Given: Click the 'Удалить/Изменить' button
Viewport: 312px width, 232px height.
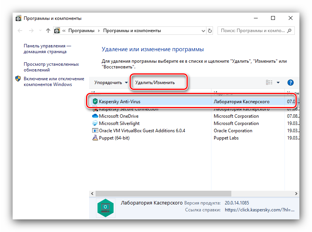Looking at the screenshot, I should click(155, 83).
